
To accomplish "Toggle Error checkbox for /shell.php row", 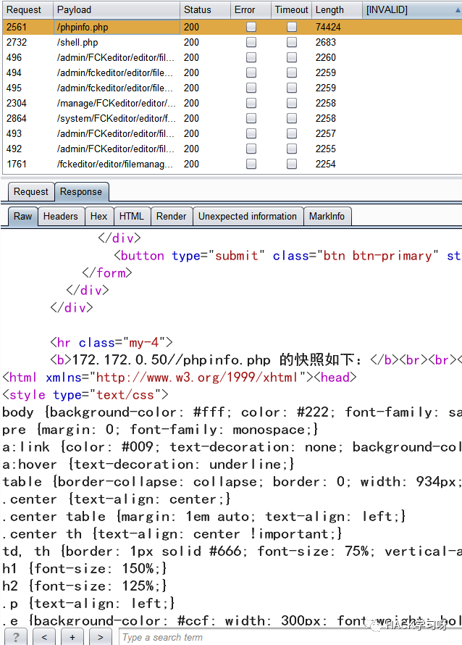I will click(251, 42).
